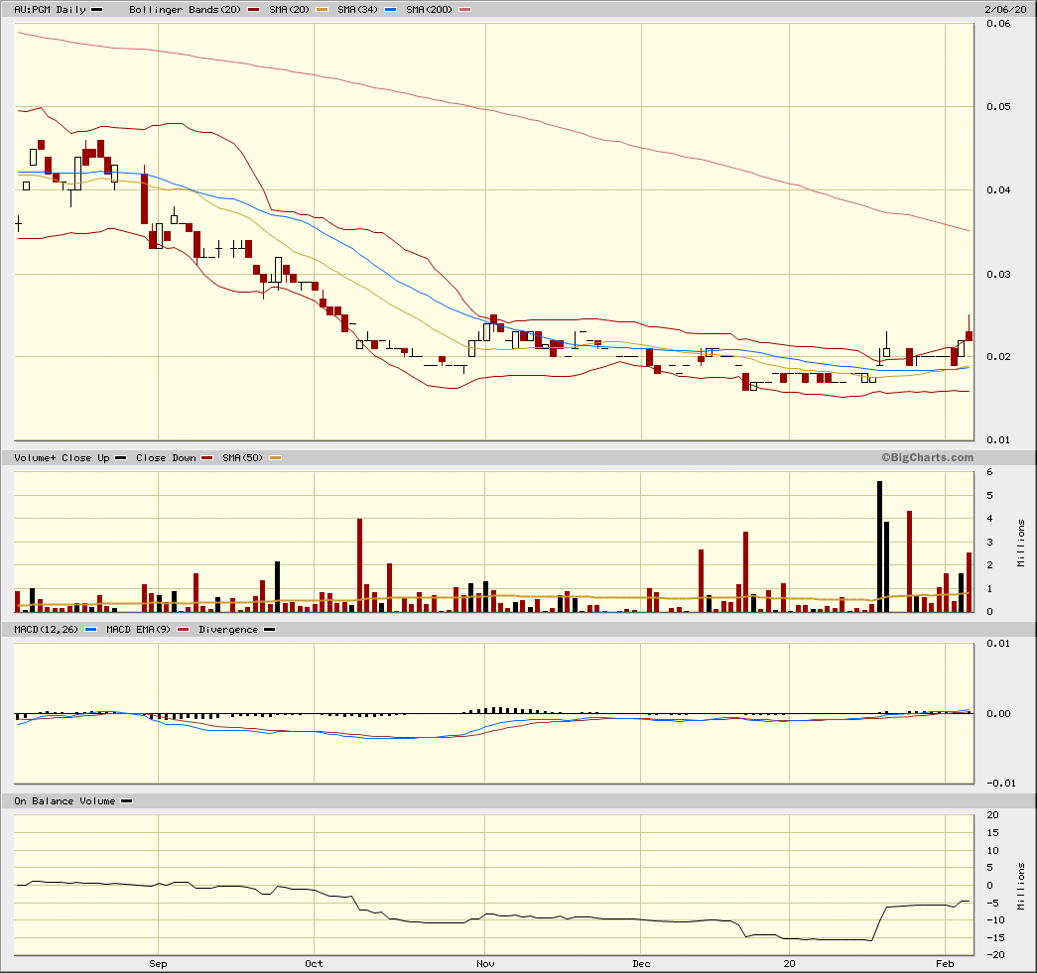Viewport: 1037px width, 973px height.
Task: Click the 0.04 price axis label
Action: [998, 190]
